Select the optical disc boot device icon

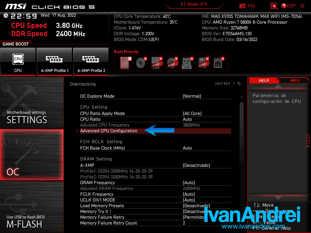[x=141, y=63]
